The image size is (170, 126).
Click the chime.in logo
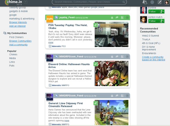(x=13, y=2)
